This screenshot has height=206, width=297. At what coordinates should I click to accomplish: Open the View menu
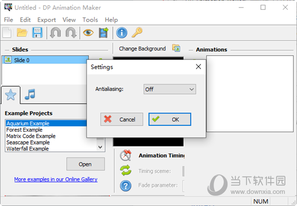pyautogui.click(x=69, y=20)
